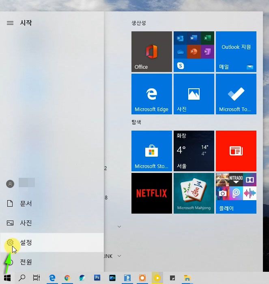Screen dimensions: 269x284
Task: Open Sticky Notes from the taskbar
Action: (172, 277)
